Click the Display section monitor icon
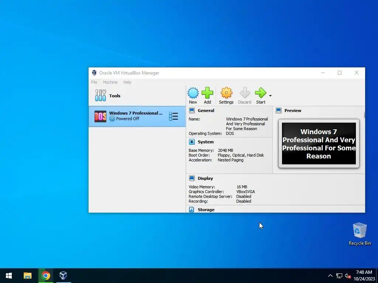The image size is (378, 283). point(192,178)
